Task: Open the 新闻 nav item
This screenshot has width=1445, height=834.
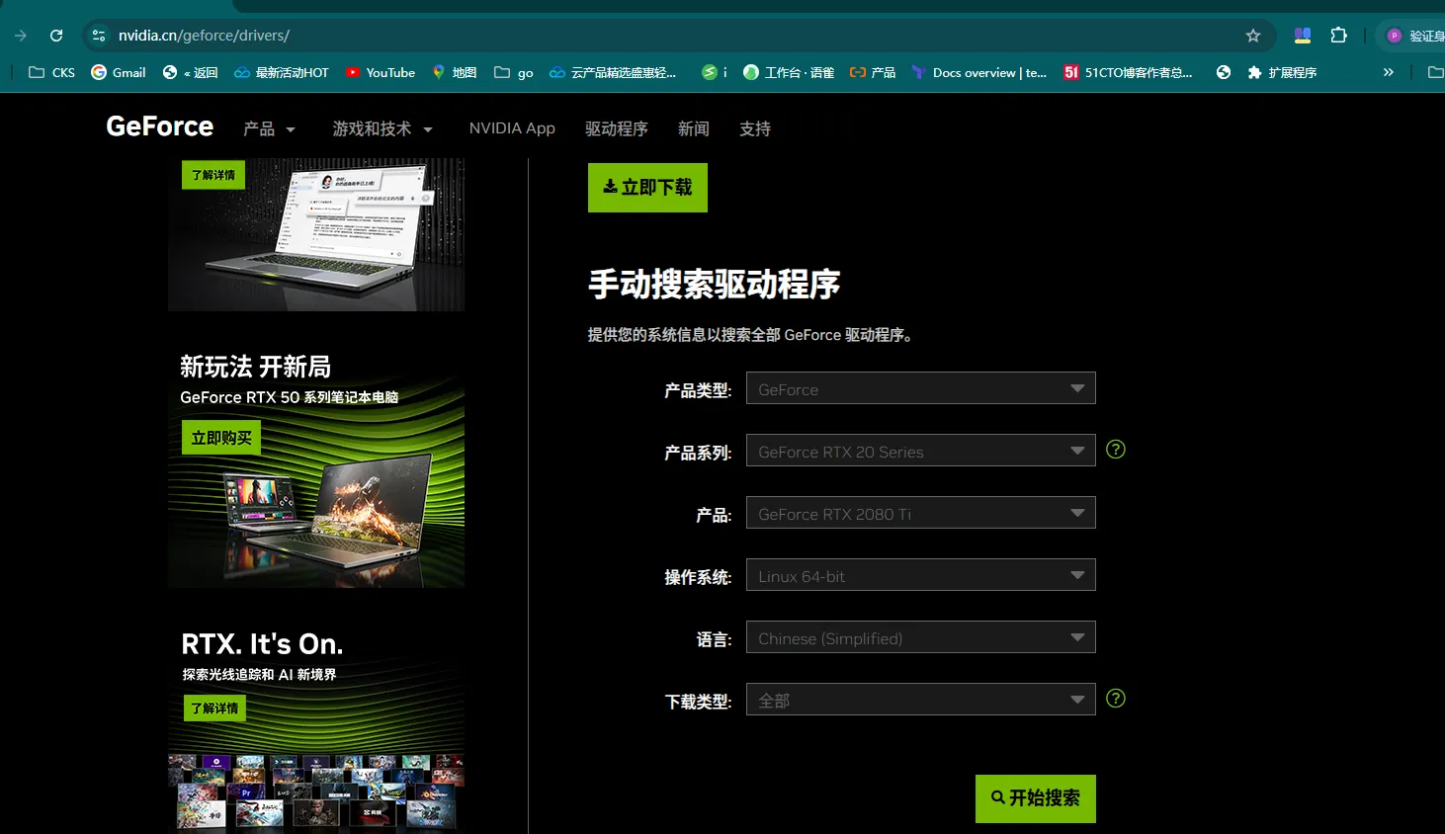Action: pos(694,128)
